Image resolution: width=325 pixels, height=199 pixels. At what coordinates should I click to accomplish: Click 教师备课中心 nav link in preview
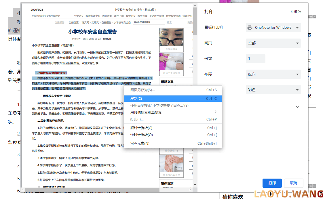coord(93,16)
